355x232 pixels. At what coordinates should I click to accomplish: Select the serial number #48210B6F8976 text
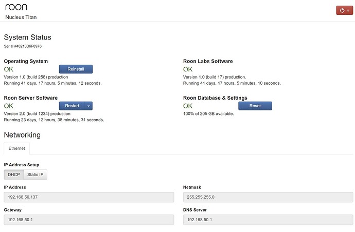23,46
